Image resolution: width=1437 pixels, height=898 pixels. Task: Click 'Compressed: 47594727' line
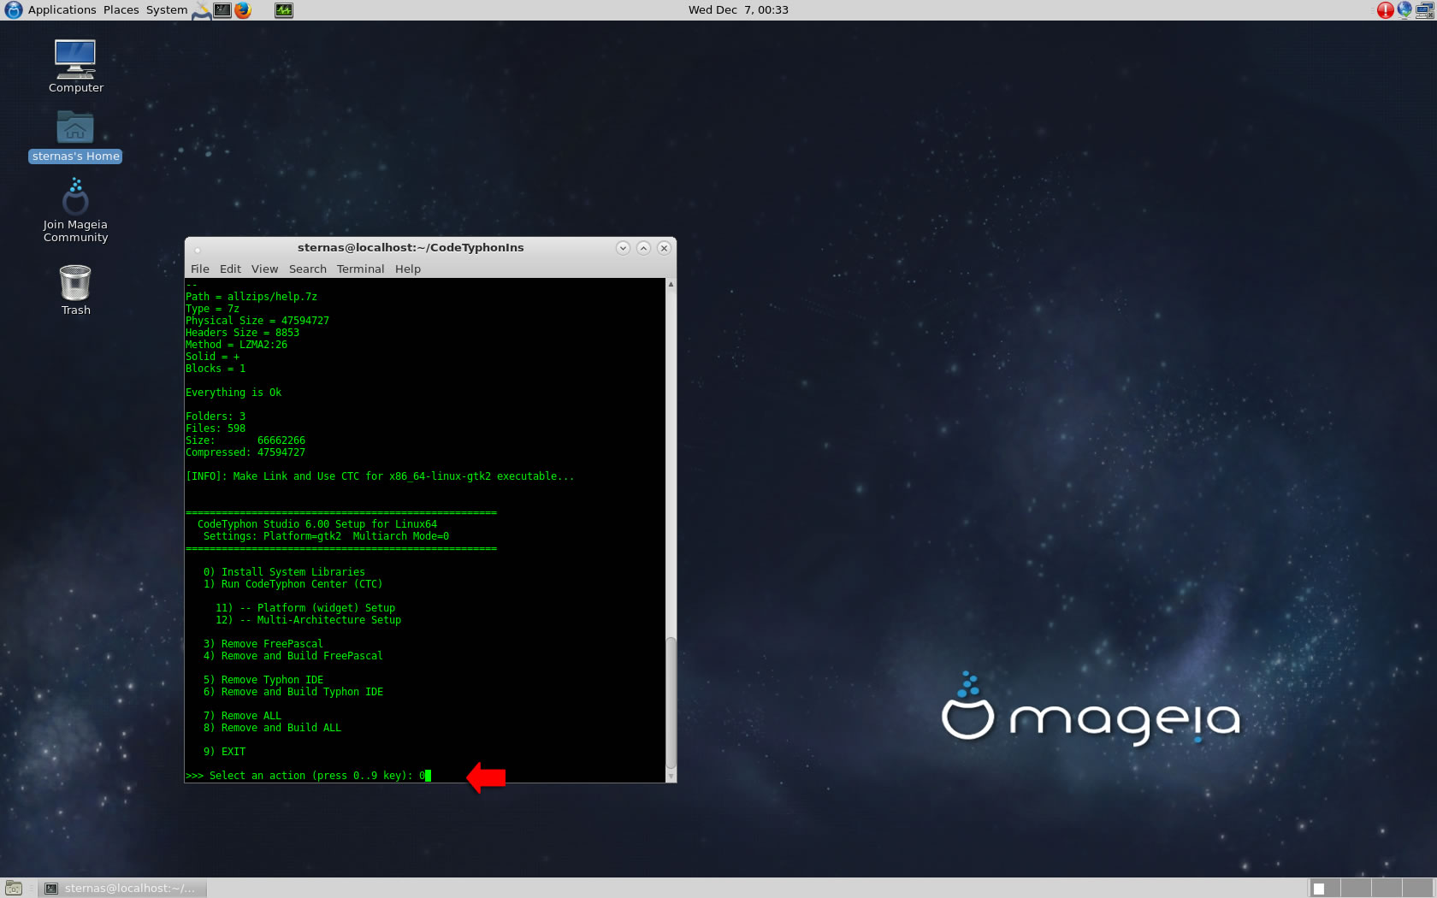point(245,452)
